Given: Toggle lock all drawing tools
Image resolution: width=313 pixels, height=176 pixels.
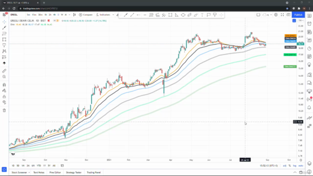Looking at the screenshot, I should click(4, 97).
